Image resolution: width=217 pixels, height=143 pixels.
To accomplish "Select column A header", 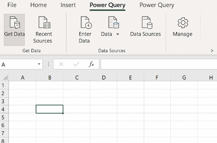I will (x=22, y=77).
